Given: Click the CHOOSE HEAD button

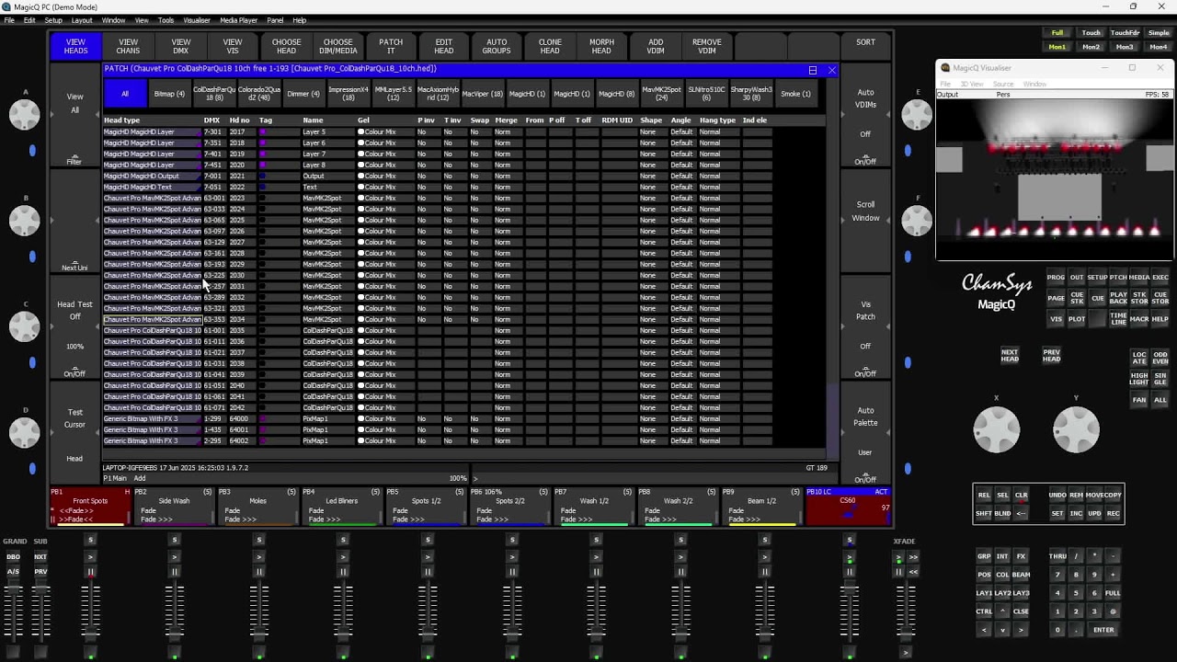Looking at the screenshot, I should coord(286,47).
